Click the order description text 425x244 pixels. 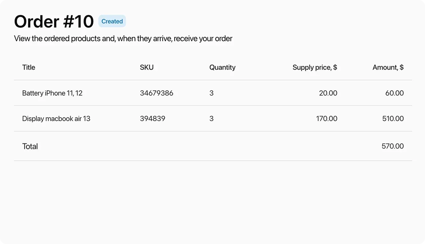pos(123,38)
